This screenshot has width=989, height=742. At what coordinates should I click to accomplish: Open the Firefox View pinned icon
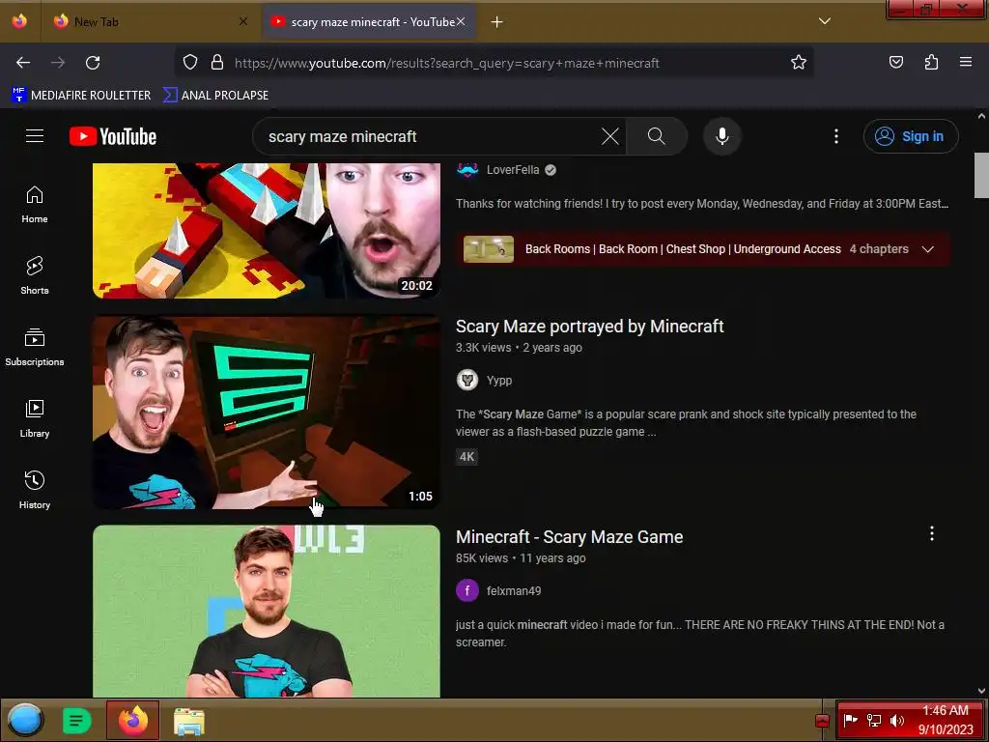(19, 21)
